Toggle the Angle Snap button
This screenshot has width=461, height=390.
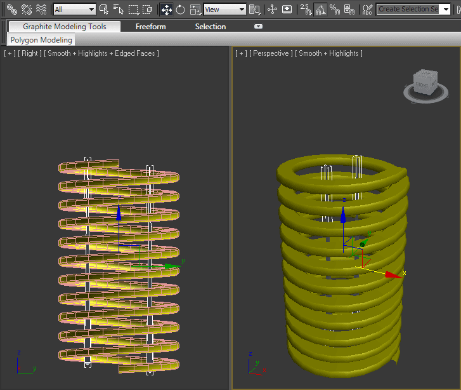click(320, 10)
